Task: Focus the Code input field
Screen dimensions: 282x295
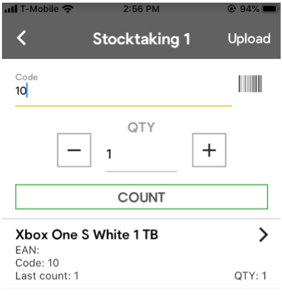Action: 123,91
